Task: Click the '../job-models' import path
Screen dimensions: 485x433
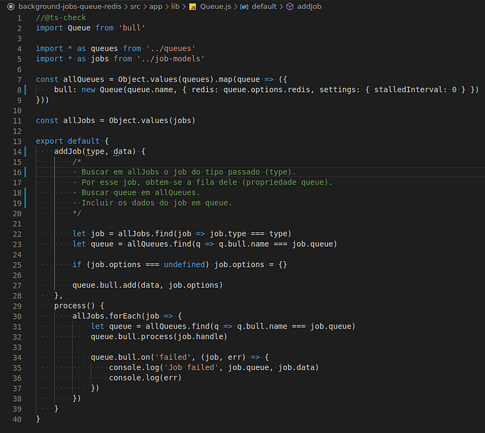Action: [170, 59]
